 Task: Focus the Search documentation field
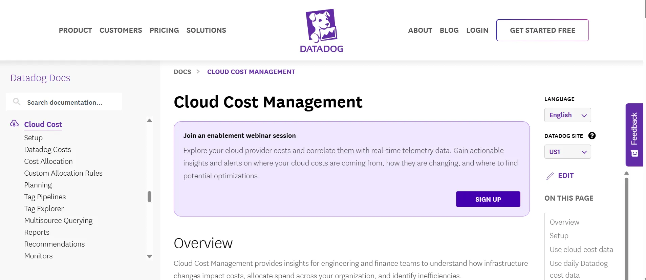coord(64,102)
